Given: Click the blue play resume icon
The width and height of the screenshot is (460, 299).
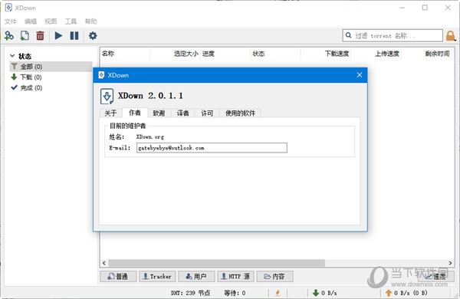Looking at the screenshot, I should tap(58, 36).
